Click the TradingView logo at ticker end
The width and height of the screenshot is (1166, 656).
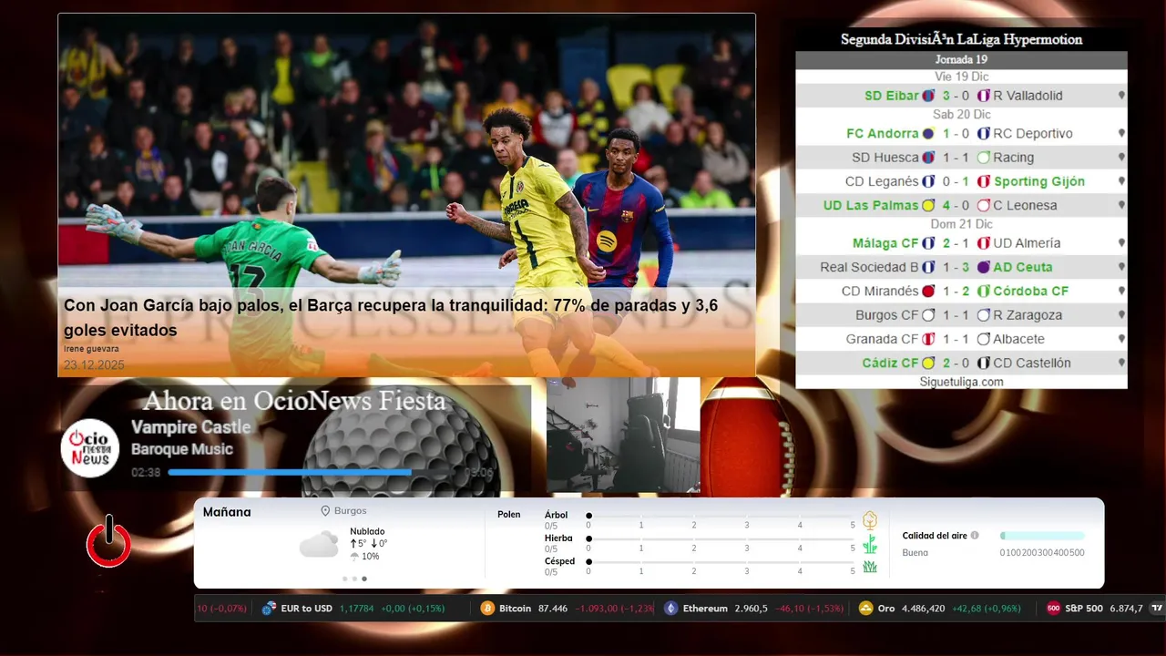1157,609
